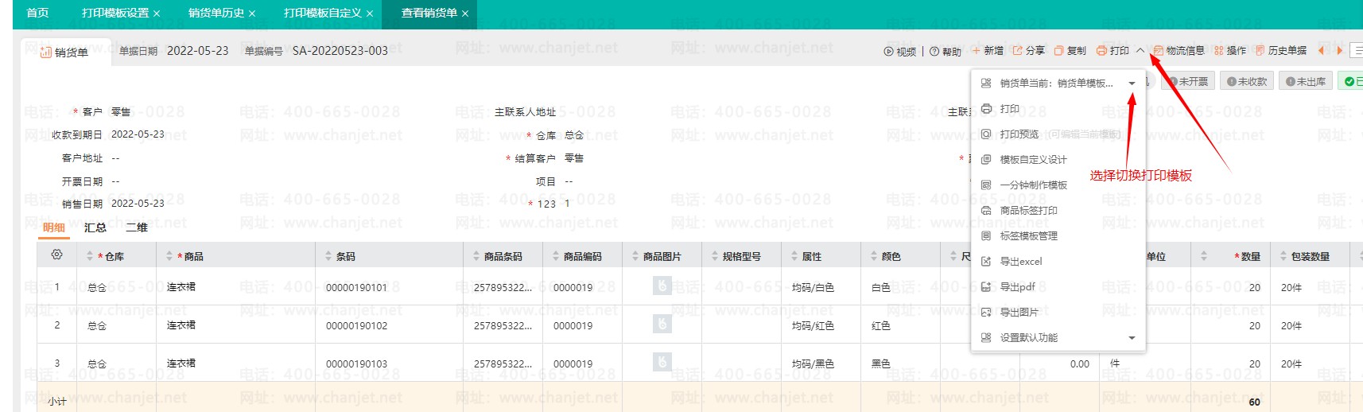This screenshot has width=1363, height=412.
Task: Collapse the 打印 menu with the chevron
Action: (x=1140, y=50)
